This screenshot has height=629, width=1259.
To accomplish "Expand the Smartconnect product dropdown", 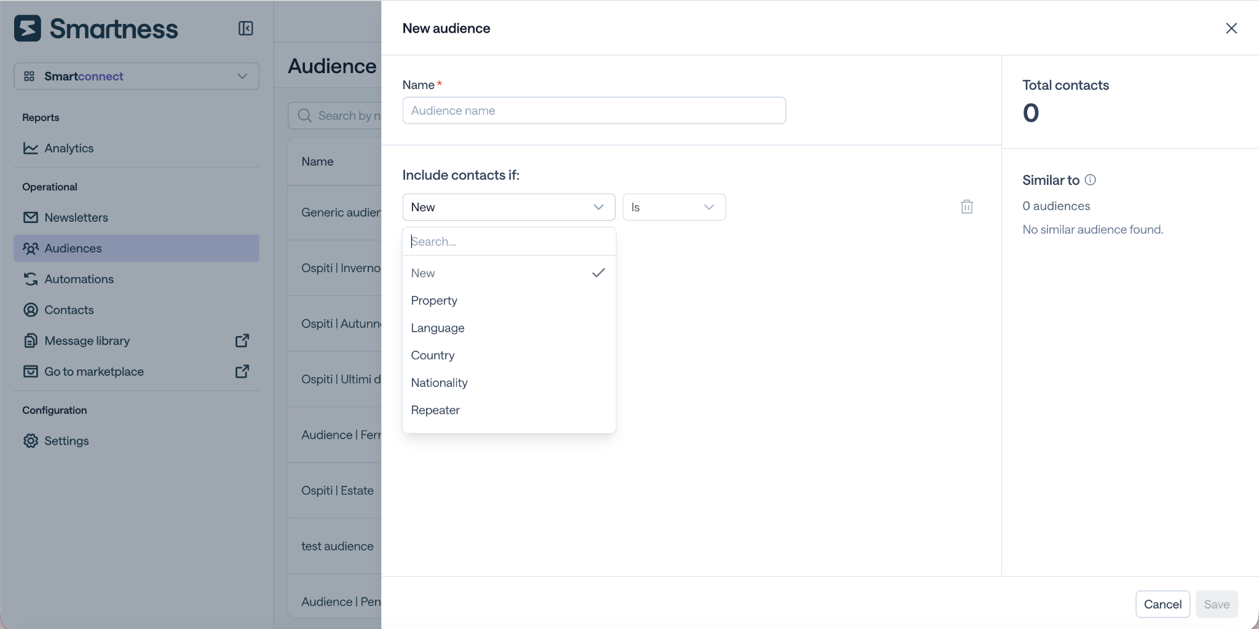I will [136, 76].
